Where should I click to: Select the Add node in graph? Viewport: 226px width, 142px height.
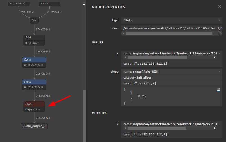click(34, 37)
